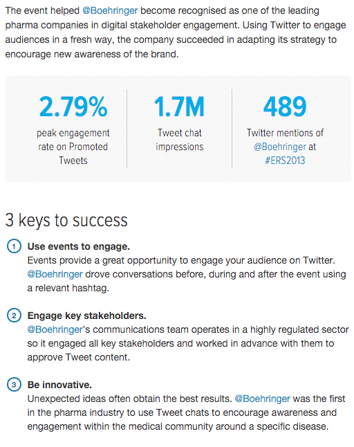Open @Boehringer link in the top paragraph
Viewport: 354px width, 447px height.
pyautogui.click(x=110, y=11)
